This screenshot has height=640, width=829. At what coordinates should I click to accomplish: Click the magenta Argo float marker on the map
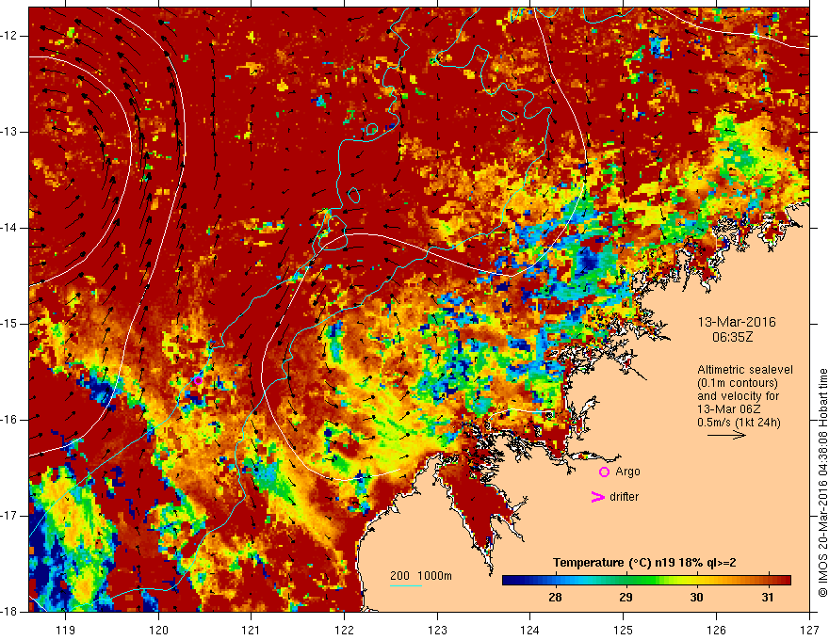tap(198, 381)
